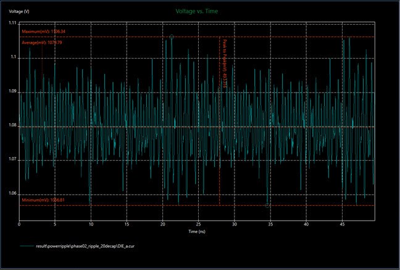Click the 10 tick on the time axis
This screenshot has width=400, height=270.
[91, 224]
